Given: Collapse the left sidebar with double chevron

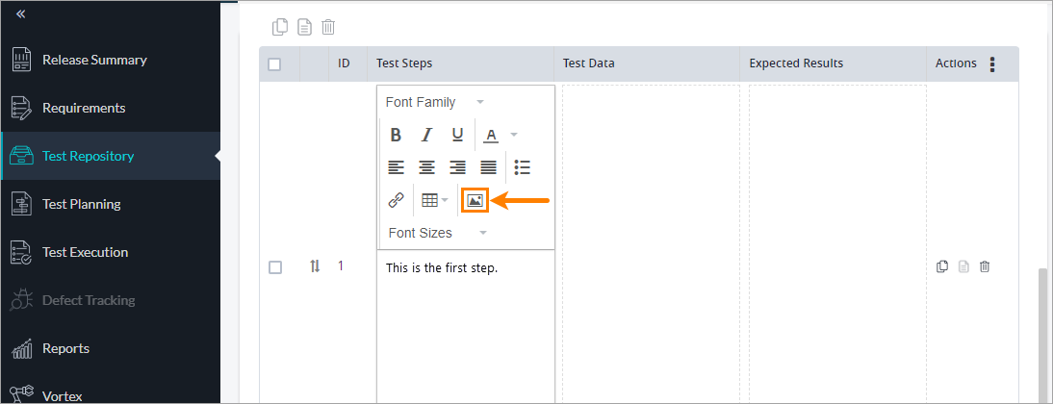Looking at the screenshot, I should 21,13.
